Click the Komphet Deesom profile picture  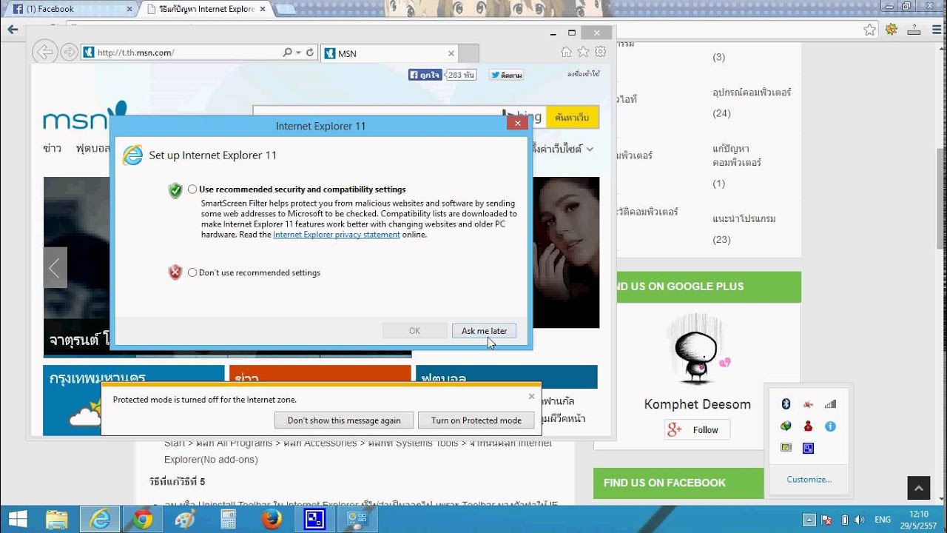click(x=697, y=348)
